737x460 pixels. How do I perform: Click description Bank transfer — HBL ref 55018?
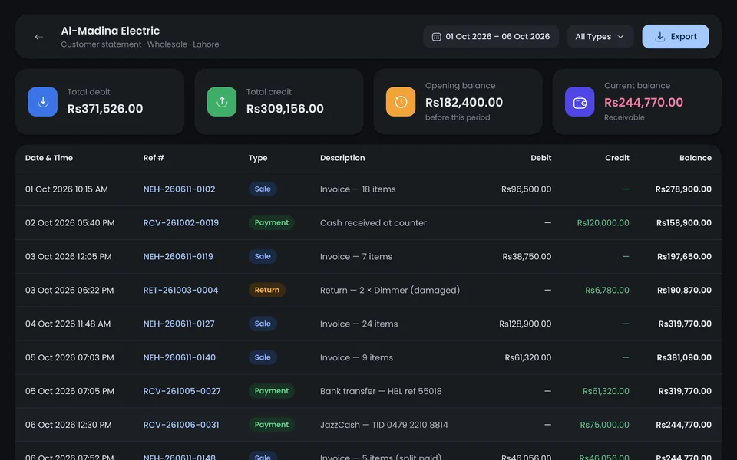tap(381, 391)
